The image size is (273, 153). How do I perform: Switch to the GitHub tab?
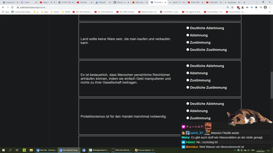click(x=121, y=2)
